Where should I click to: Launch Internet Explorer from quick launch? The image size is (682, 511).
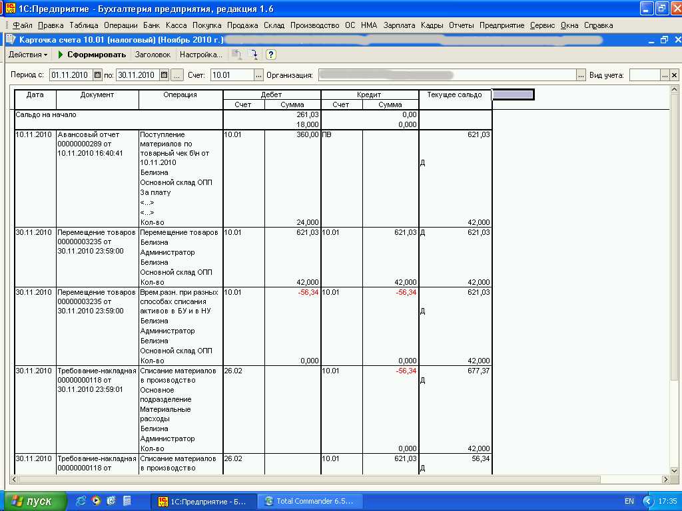pyautogui.click(x=81, y=500)
